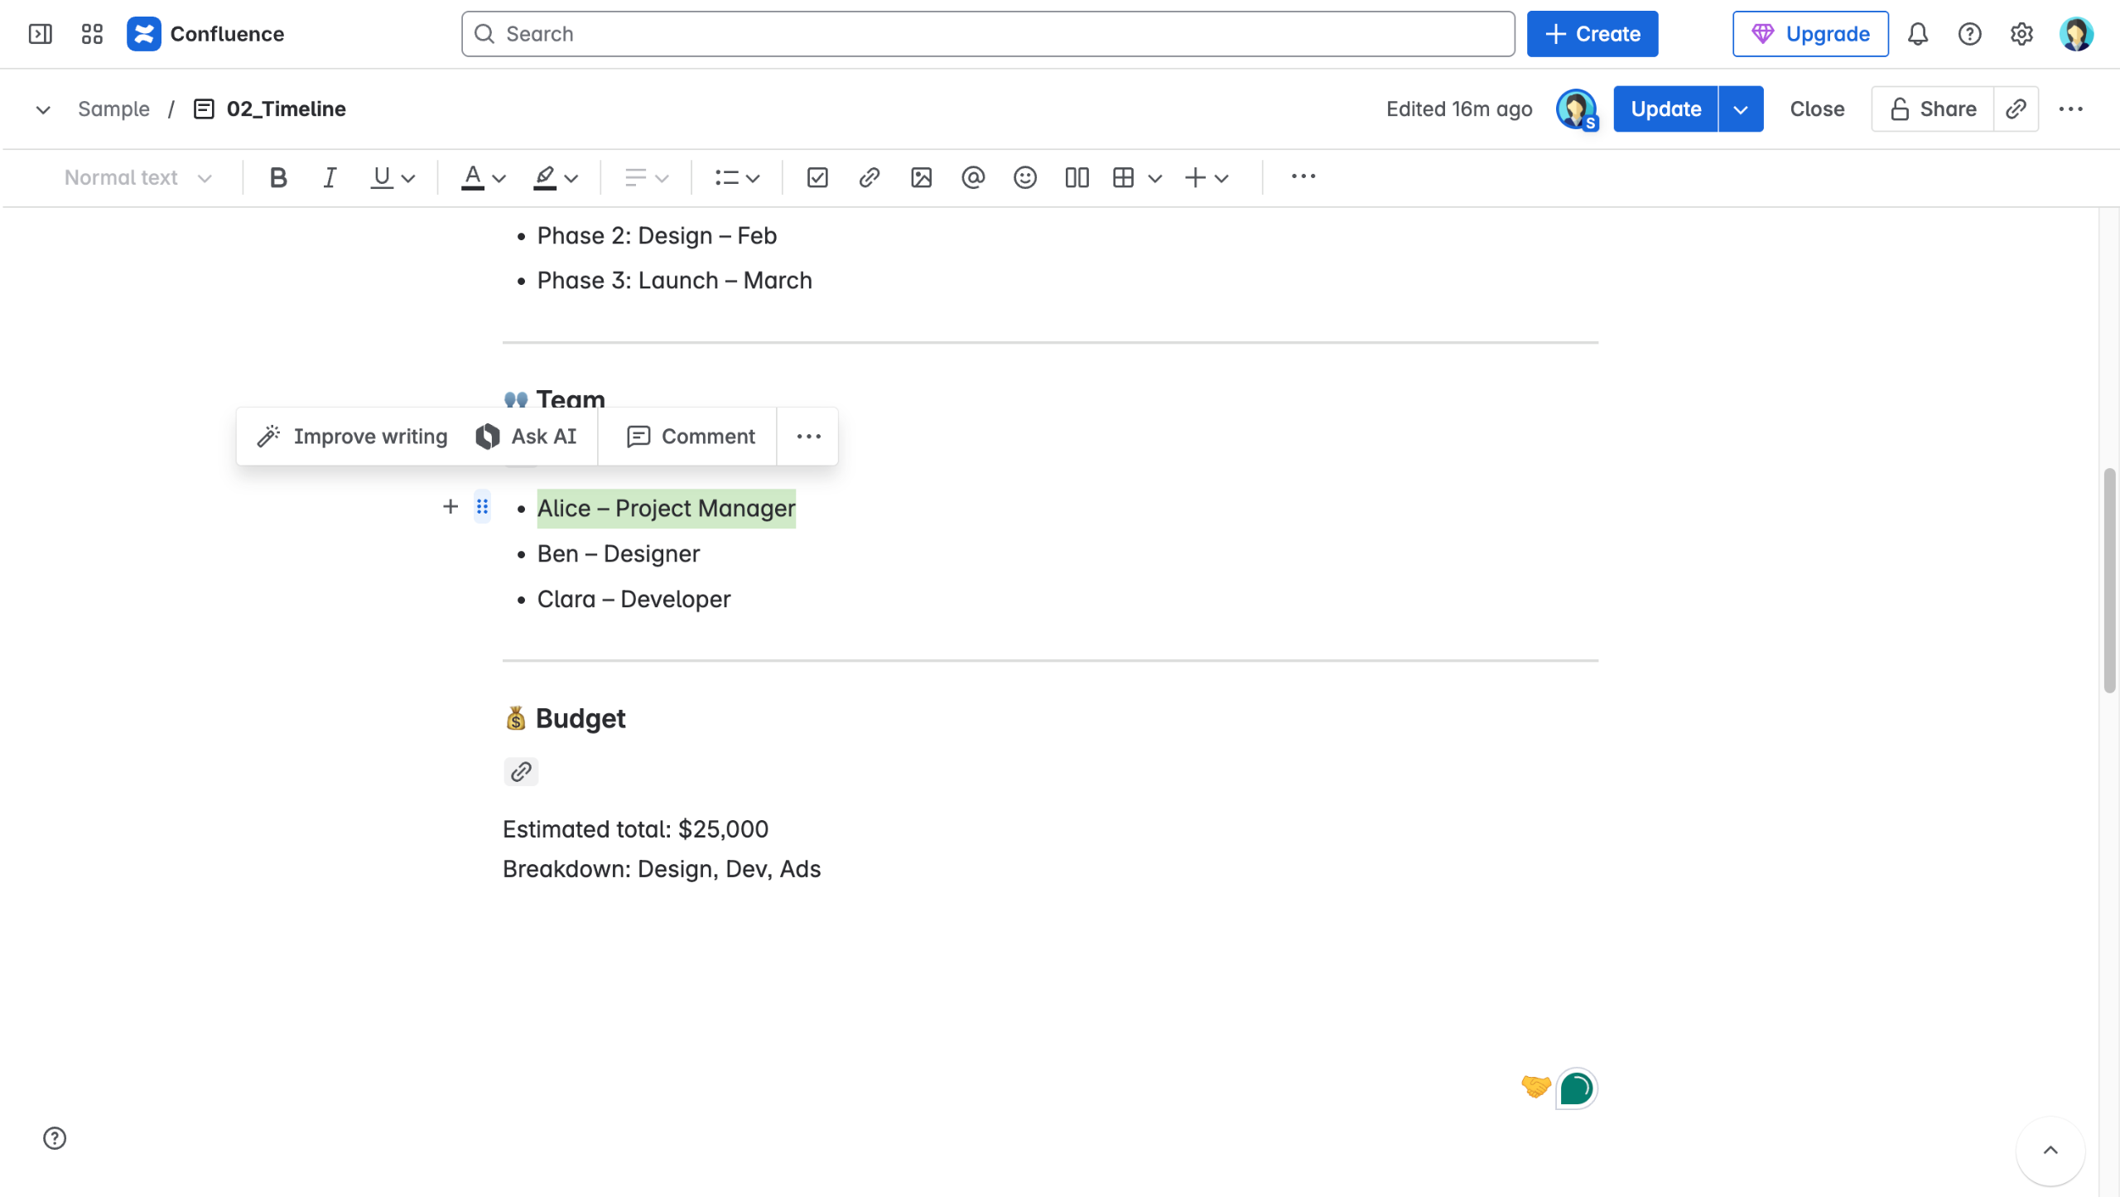Viewport: 2120px width, 1197px height.
Task: Toggle italic formatting
Action: coord(330,177)
